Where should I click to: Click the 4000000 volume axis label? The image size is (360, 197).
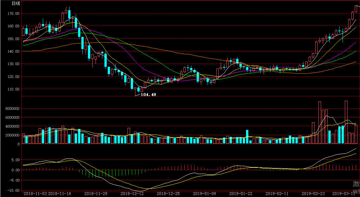(13, 126)
